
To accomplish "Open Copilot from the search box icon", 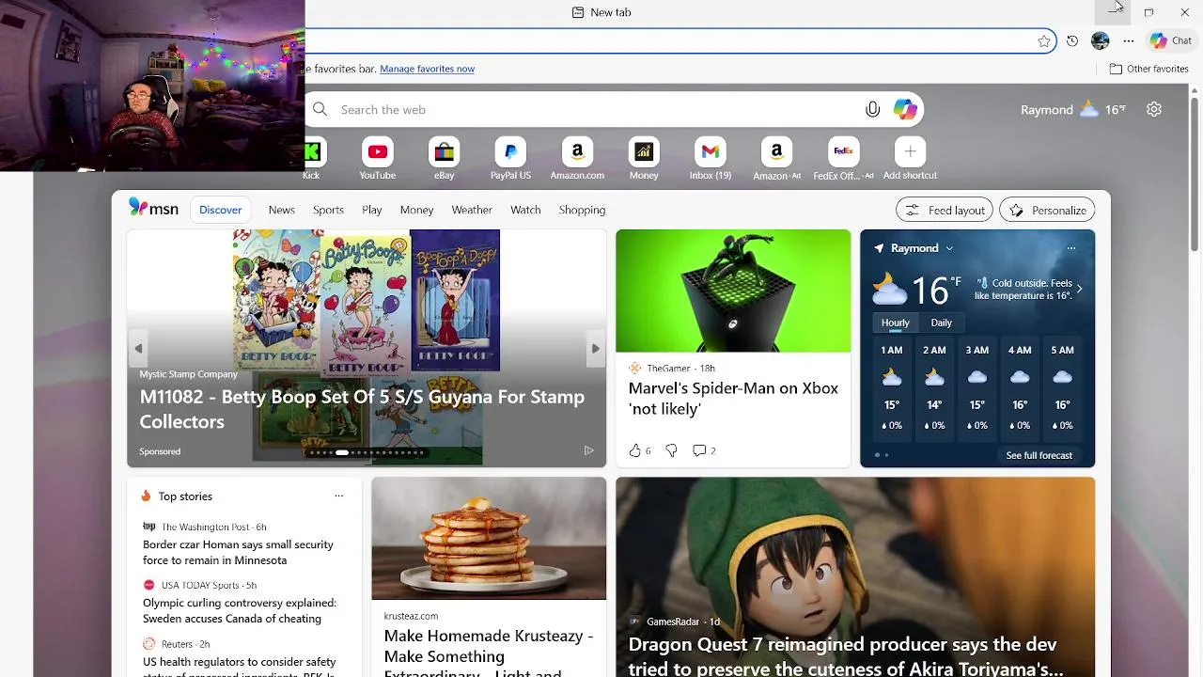I will pyautogui.click(x=905, y=110).
